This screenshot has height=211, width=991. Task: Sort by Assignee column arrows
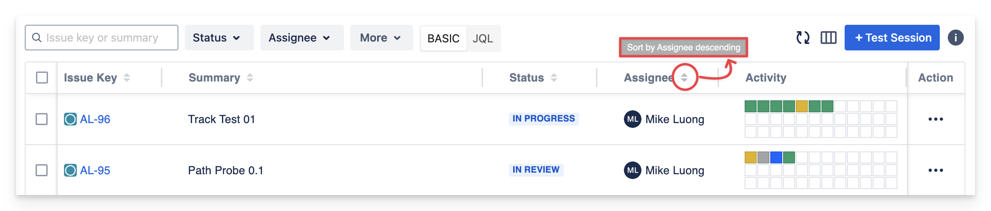684,78
